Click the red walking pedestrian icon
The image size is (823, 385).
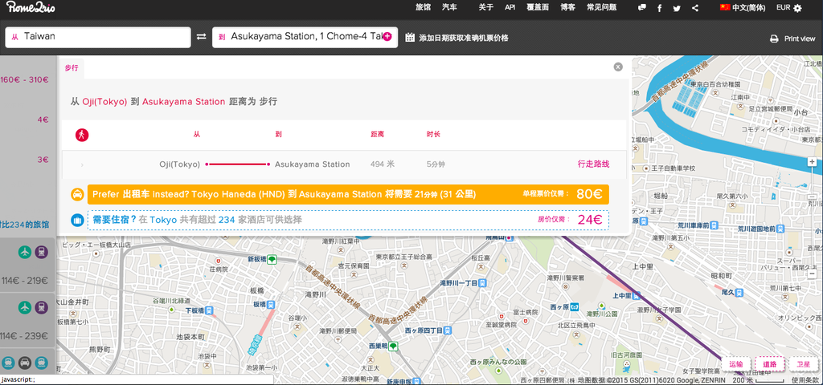82,135
